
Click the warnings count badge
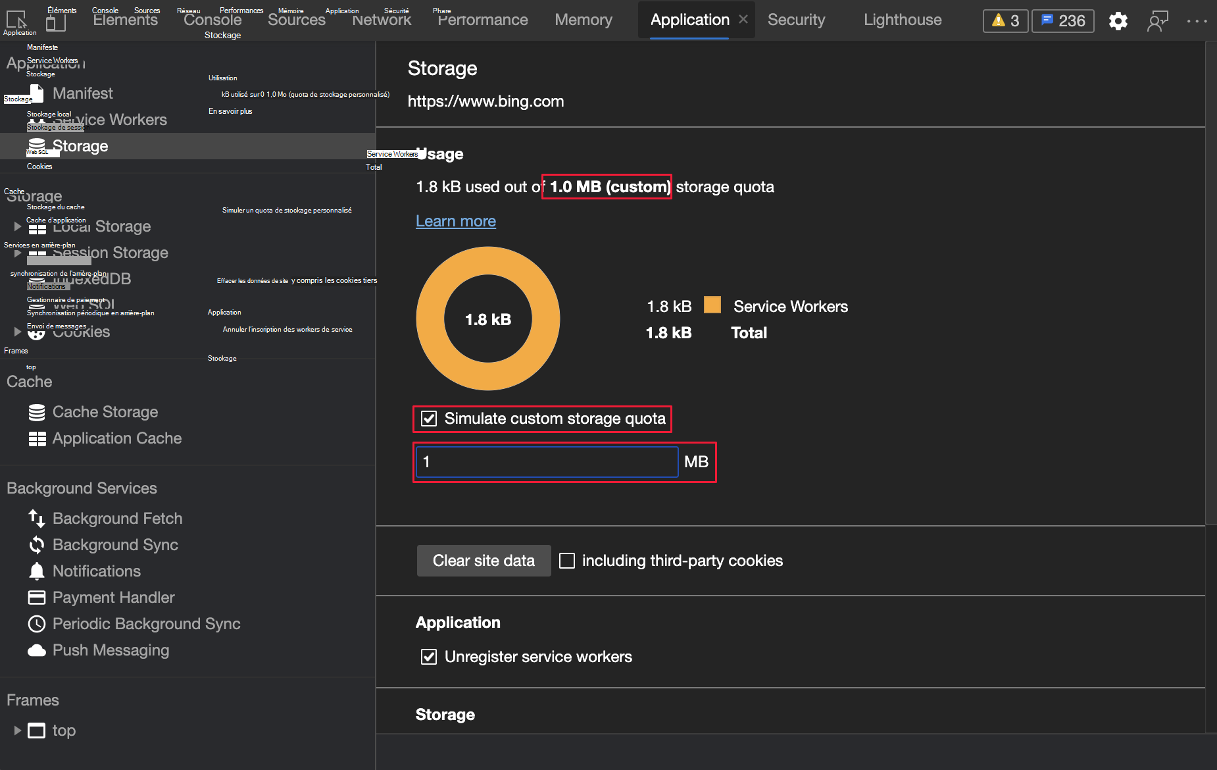pos(1005,21)
